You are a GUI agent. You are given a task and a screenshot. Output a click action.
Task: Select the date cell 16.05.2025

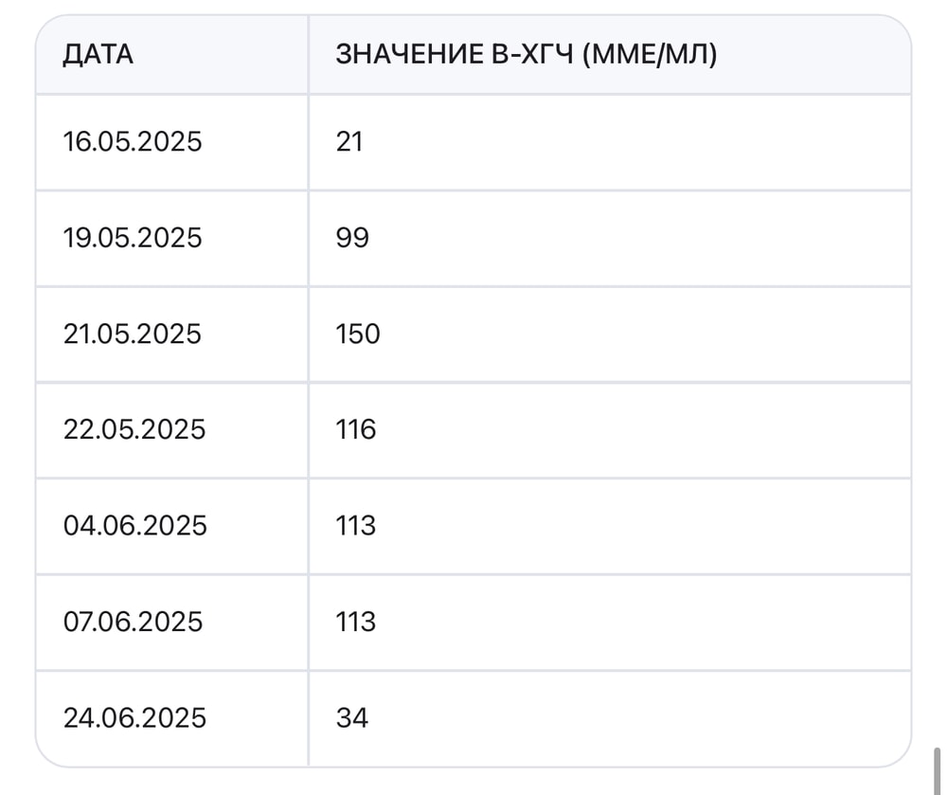133,142
